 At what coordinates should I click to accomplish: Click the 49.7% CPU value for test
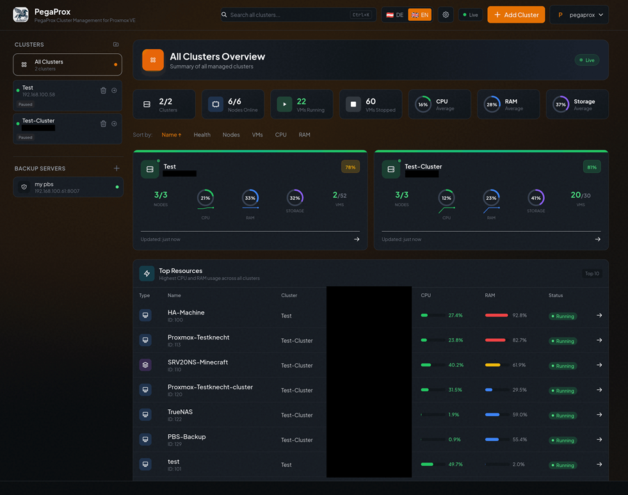(x=455, y=464)
